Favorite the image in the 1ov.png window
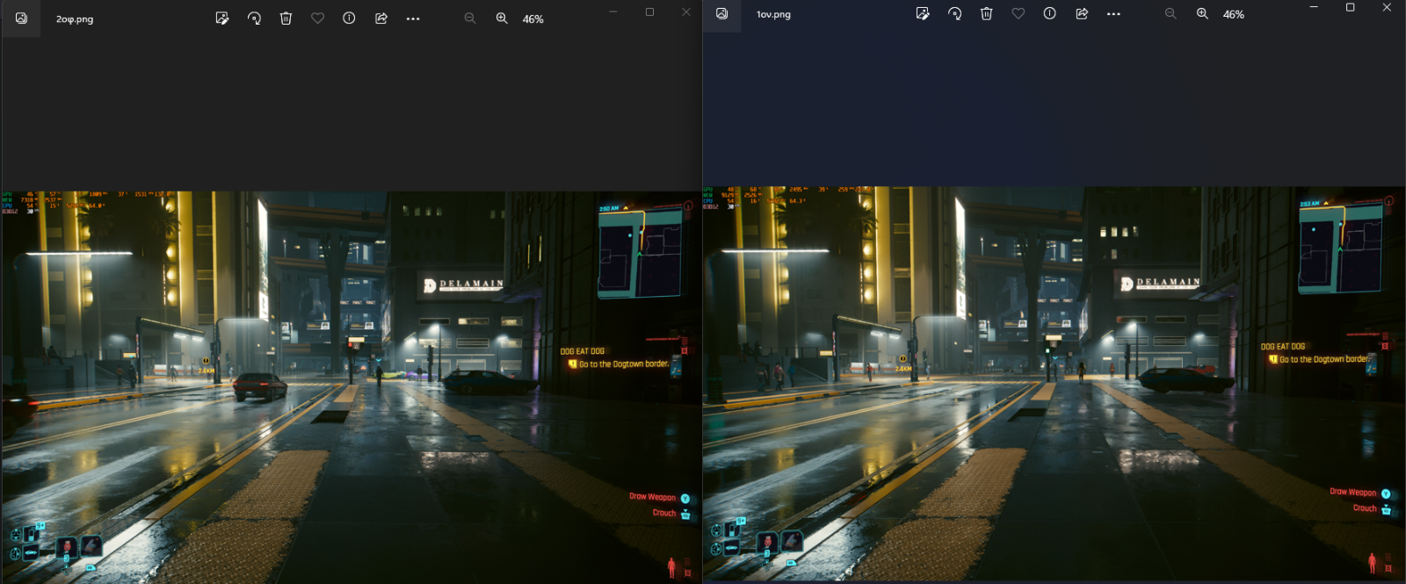Viewport: 1406px width, 584px height. point(1018,14)
